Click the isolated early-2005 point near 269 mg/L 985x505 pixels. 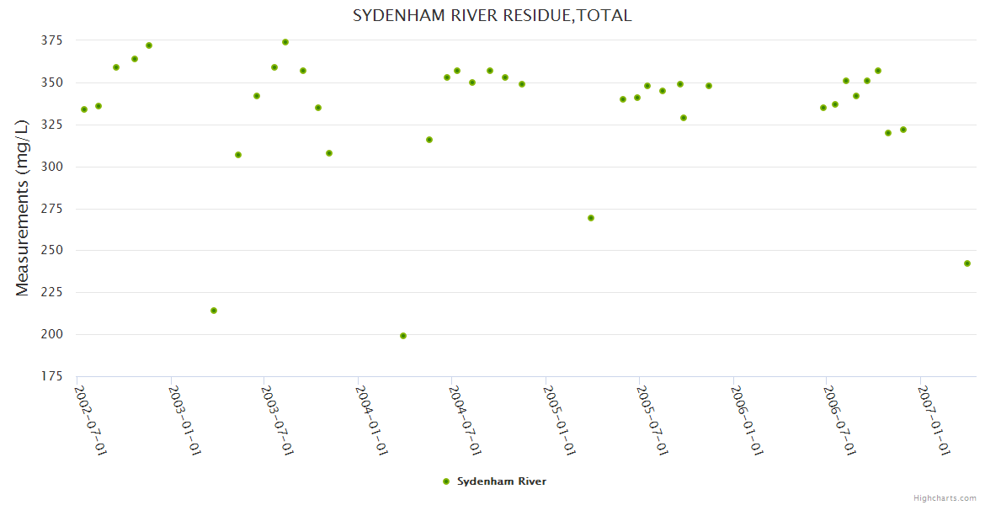click(591, 218)
